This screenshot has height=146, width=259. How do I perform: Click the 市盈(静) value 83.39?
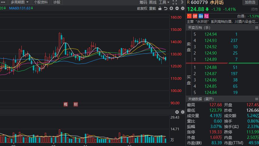point(216,143)
